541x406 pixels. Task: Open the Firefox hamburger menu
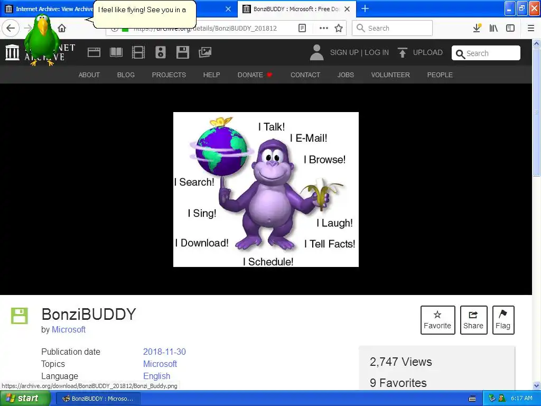tap(531, 28)
